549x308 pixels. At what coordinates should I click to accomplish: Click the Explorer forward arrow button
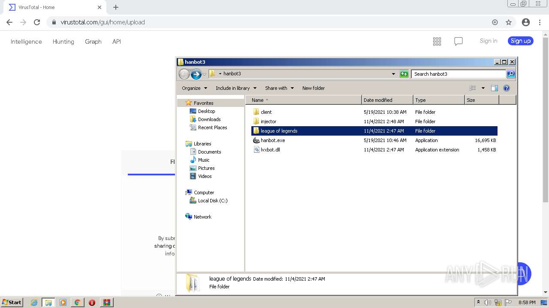[196, 74]
